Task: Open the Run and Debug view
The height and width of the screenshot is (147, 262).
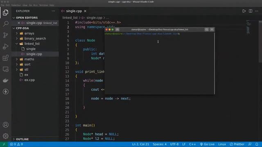Action: pos(5,47)
